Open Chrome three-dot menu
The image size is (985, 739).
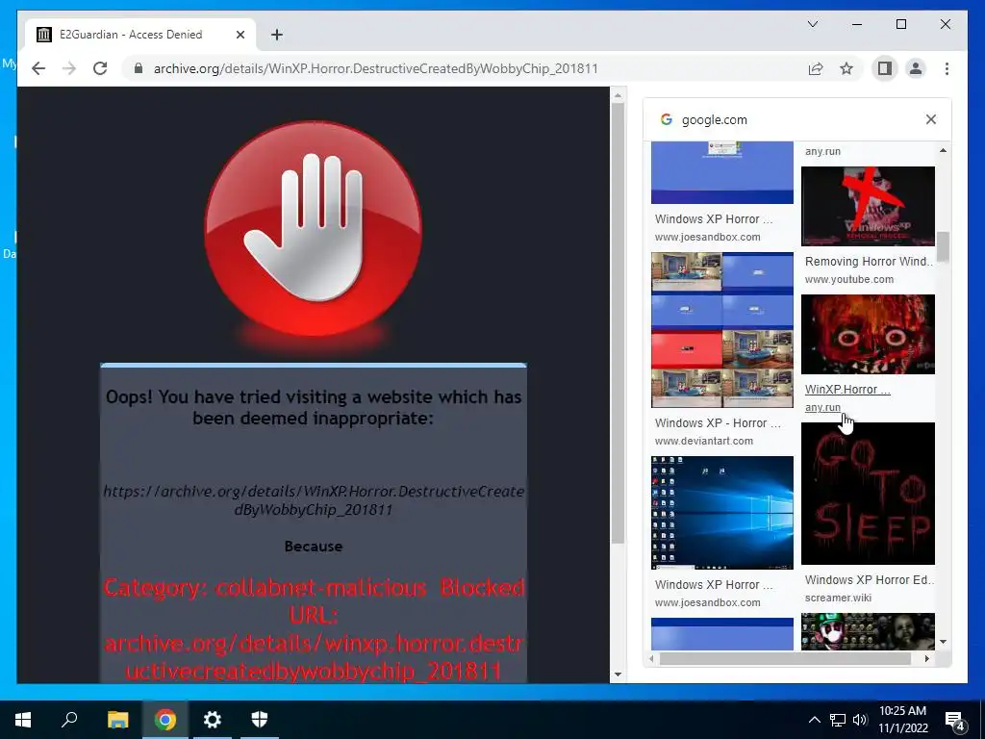point(947,68)
